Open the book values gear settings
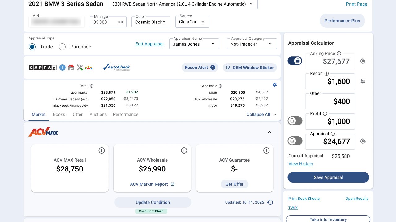The image size is (396, 222). [275, 85]
